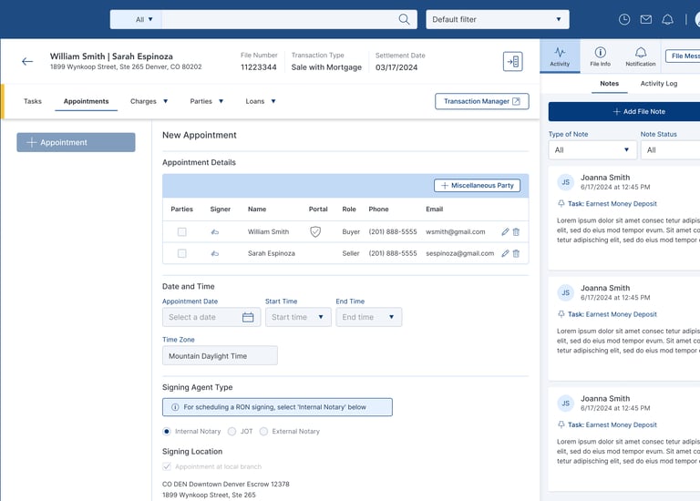Screen dimensions: 700x501
Task: Click Add File Note button
Action: pyautogui.click(x=624, y=111)
